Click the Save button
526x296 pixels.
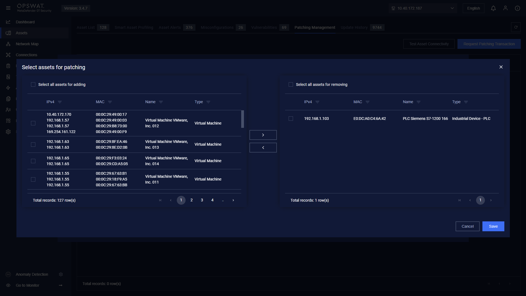pos(493,226)
